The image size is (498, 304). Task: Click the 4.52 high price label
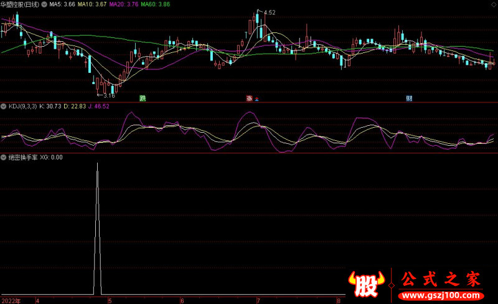click(x=269, y=13)
